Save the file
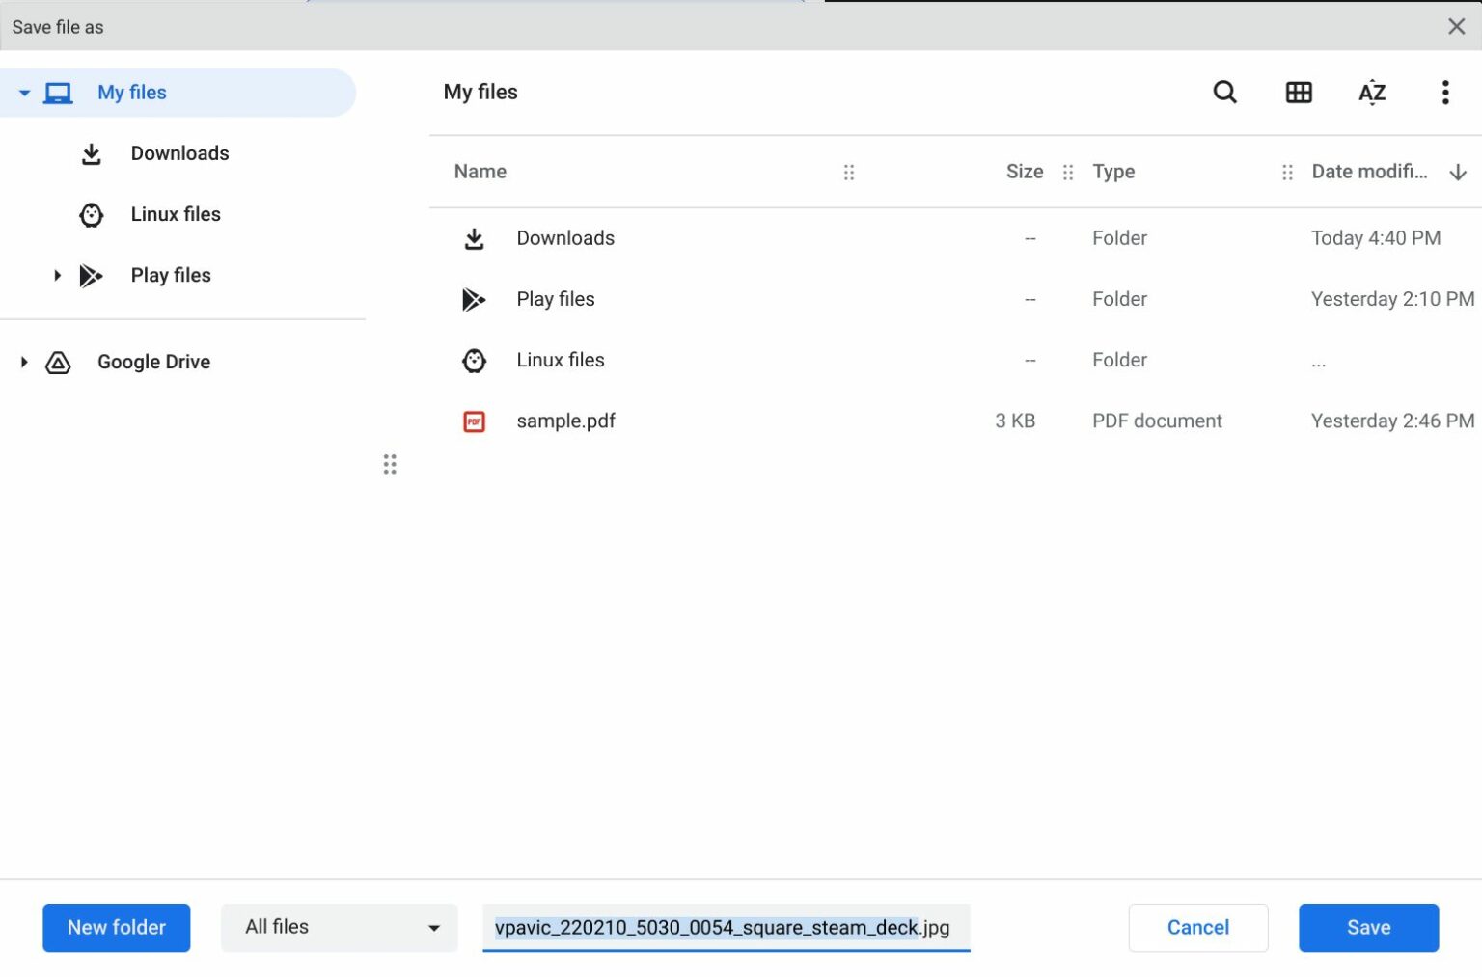1482x977 pixels. click(1368, 927)
